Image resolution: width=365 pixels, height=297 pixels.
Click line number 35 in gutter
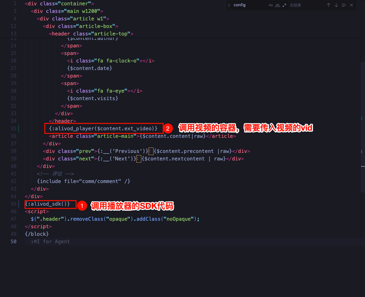[13, 128]
